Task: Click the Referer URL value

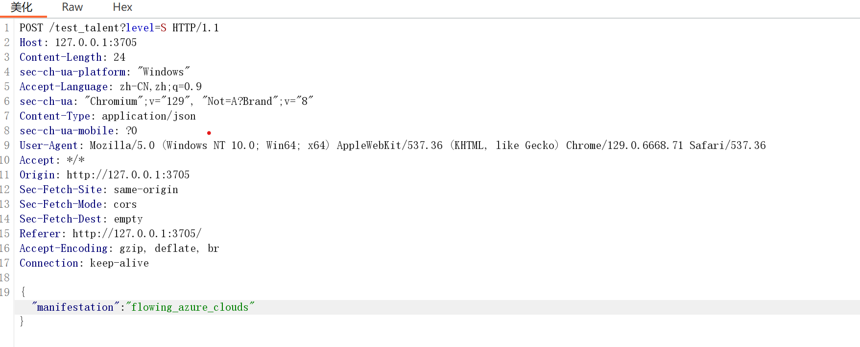Action: (x=137, y=234)
